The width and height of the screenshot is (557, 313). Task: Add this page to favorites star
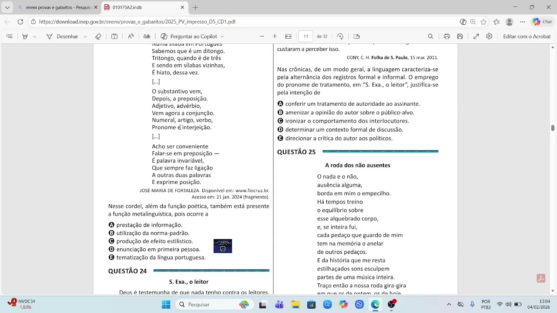coord(483,22)
